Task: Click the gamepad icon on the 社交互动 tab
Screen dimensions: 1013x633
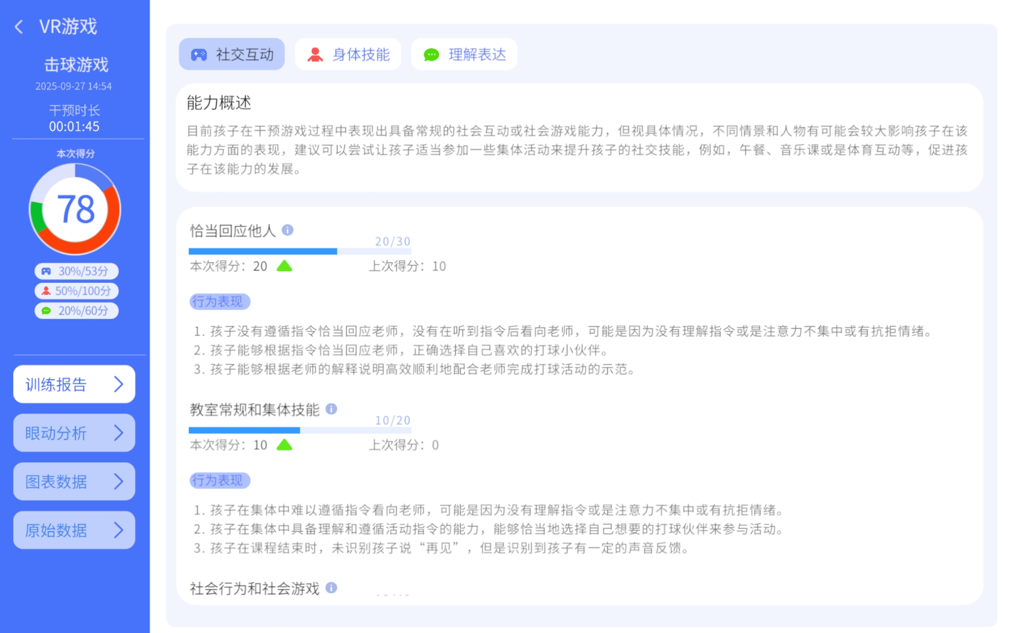Action: [198, 54]
